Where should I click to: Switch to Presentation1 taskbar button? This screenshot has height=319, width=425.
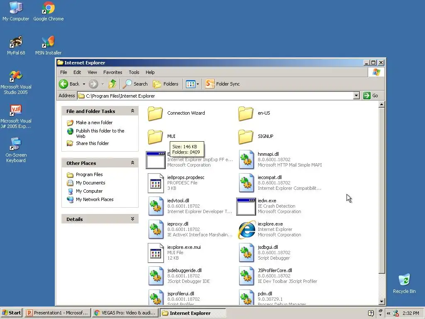(x=57, y=313)
